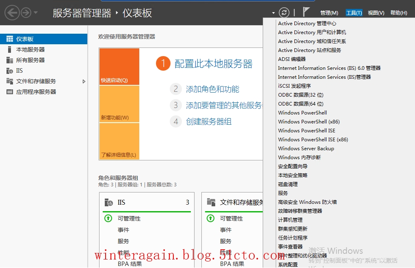Click the 应用程序服务器 sidebar icon
This screenshot has height=268, width=415.
coord(10,92)
